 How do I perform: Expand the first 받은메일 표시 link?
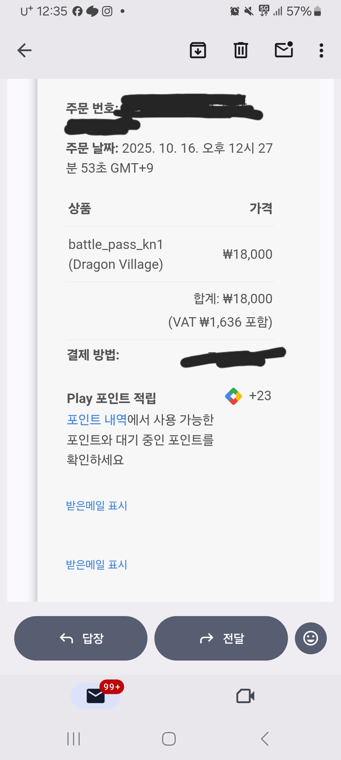(x=97, y=506)
